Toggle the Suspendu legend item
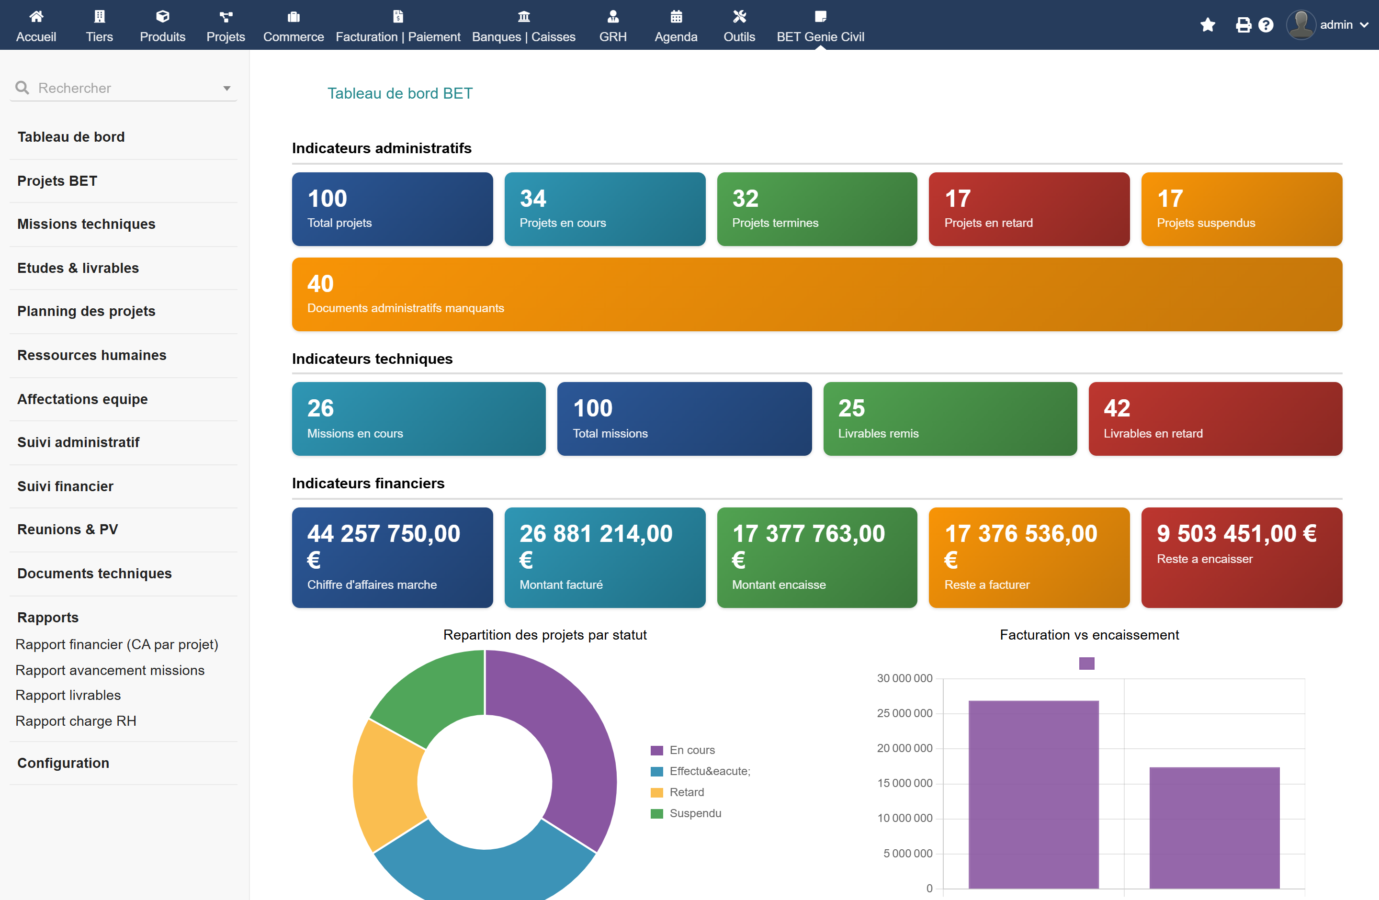 (x=686, y=813)
